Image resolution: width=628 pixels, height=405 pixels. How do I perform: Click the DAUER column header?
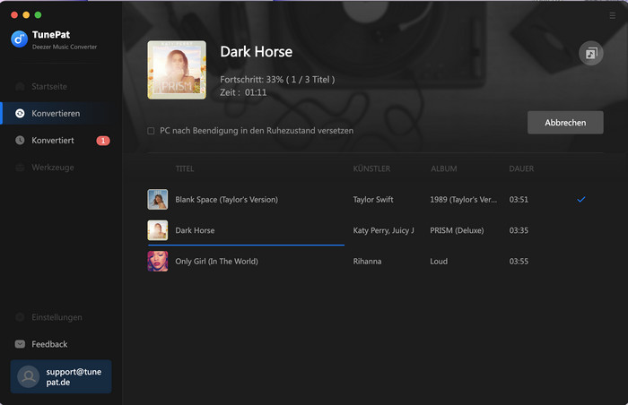click(521, 168)
